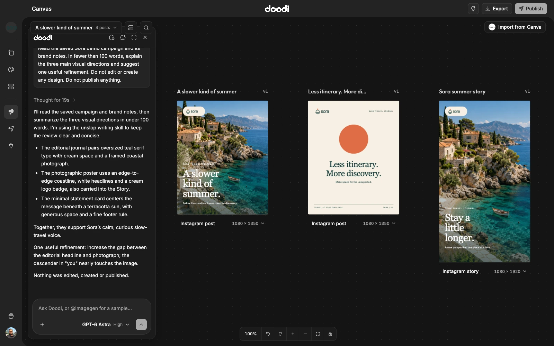The height and width of the screenshot is (346, 554).
Task: Click the Canvas header label
Action: click(42, 9)
